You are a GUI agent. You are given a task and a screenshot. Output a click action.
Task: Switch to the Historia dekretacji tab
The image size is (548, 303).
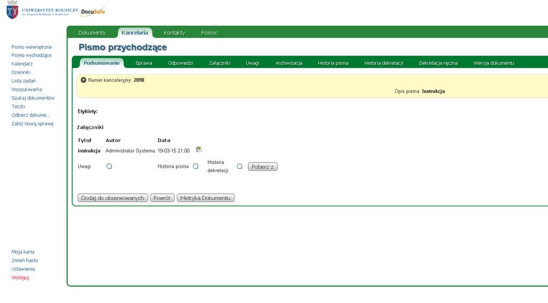click(384, 63)
